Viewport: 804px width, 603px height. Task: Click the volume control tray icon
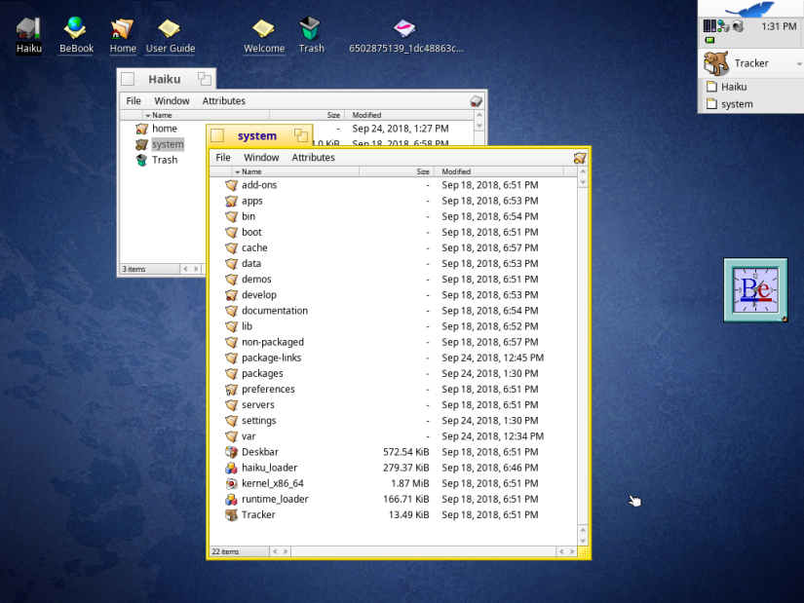738,26
